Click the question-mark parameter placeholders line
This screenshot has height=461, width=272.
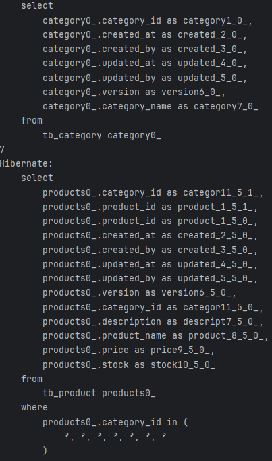[115, 436]
